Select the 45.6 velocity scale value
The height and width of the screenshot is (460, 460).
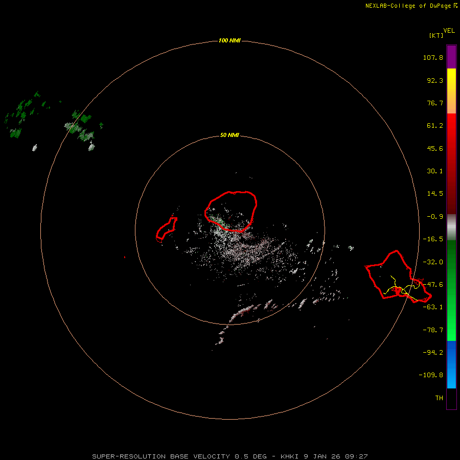pyautogui.click(x=435, y=148)
